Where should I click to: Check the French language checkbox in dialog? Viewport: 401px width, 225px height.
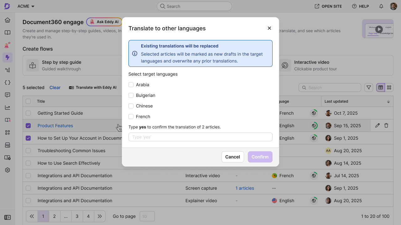click(x=131, y=117)
